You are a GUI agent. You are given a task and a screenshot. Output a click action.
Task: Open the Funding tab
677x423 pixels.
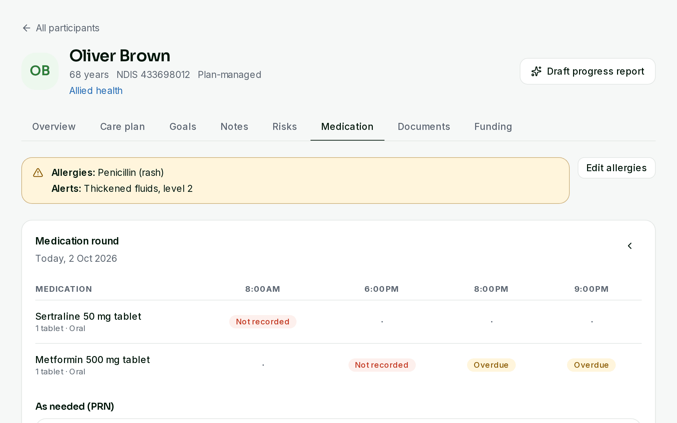coord(493,127)
